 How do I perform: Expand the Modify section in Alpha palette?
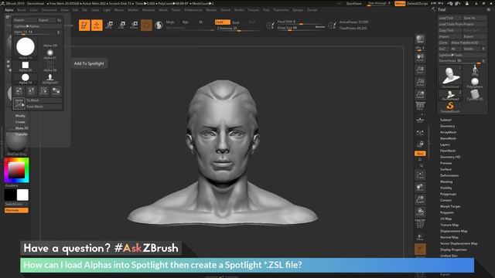coord(20,116)
